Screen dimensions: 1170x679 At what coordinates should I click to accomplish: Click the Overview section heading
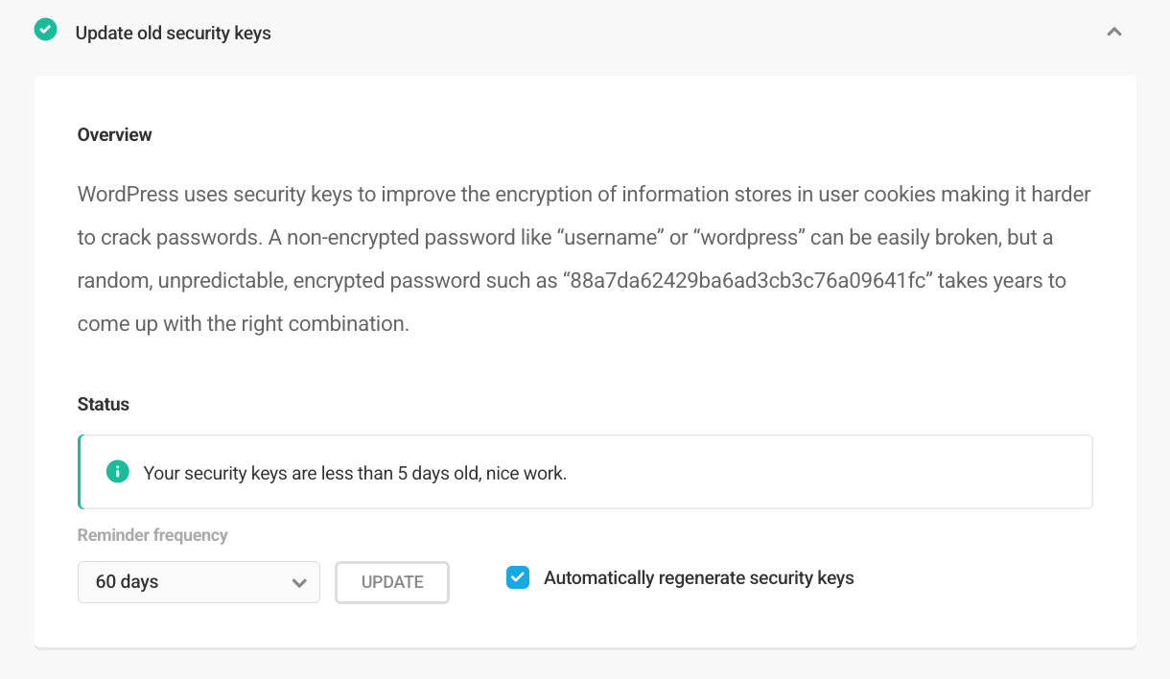coord(114,134)
